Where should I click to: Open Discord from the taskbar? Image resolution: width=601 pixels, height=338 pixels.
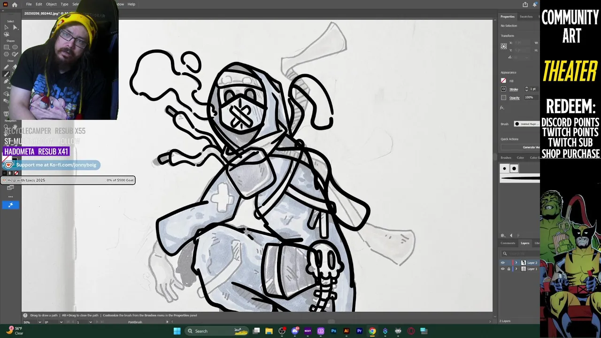[295, 331]
